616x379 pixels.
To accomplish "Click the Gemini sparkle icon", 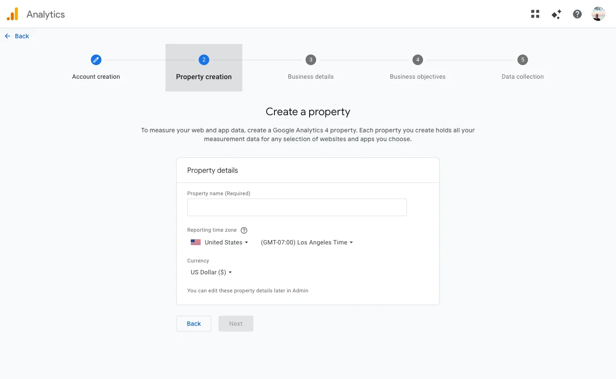I will click(x=556, y=14).
